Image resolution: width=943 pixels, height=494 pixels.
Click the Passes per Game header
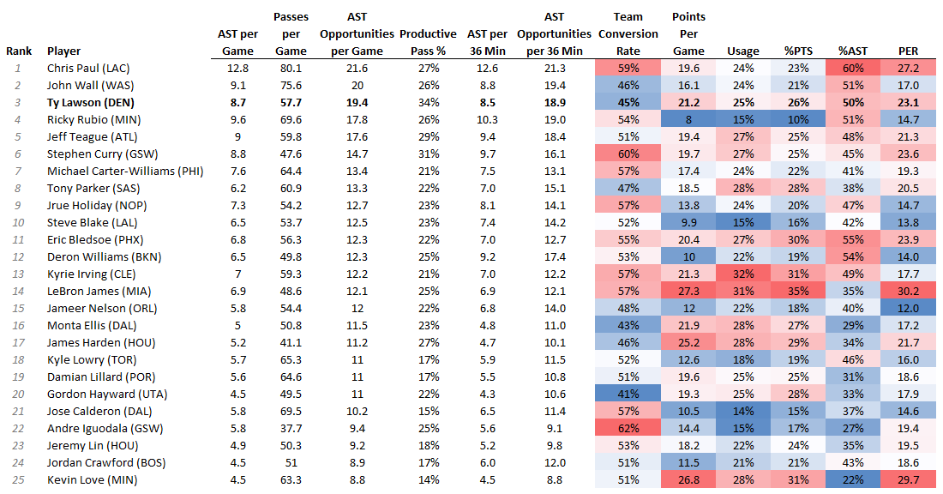coord(291,34)
